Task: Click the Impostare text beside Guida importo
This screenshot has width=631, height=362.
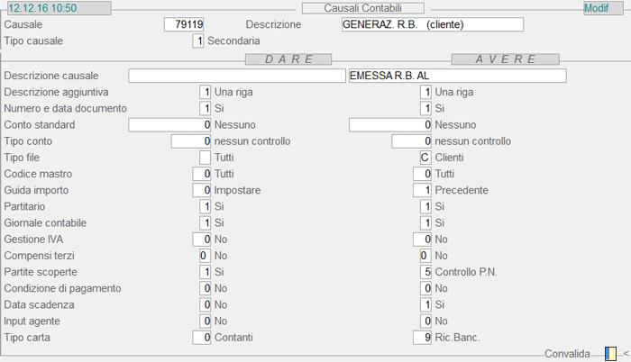Action: coord(237,190)
